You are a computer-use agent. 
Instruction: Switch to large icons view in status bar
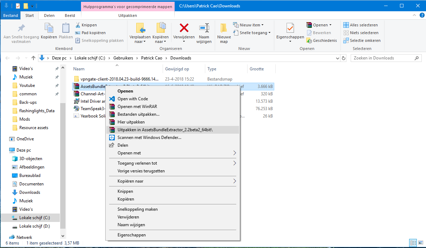point(420,243)
